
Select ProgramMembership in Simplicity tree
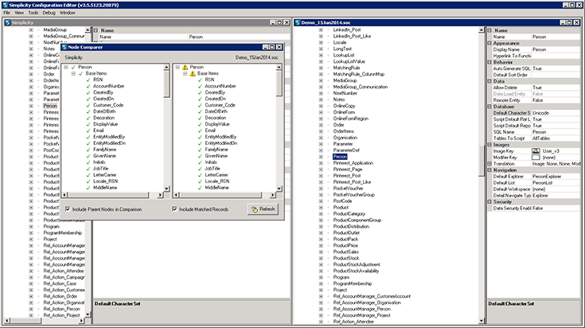coord(62,232)
